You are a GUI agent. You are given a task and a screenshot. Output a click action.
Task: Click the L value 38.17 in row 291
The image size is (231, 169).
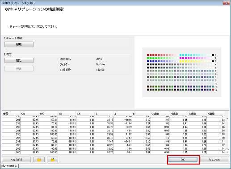pos(110,120)
